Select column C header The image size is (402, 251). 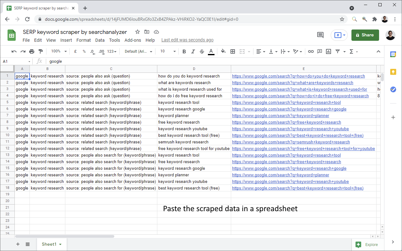[x=111, y=69]
